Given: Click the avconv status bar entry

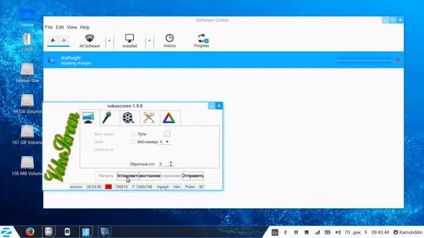Looking at the screenshot, I should [76, 186].
